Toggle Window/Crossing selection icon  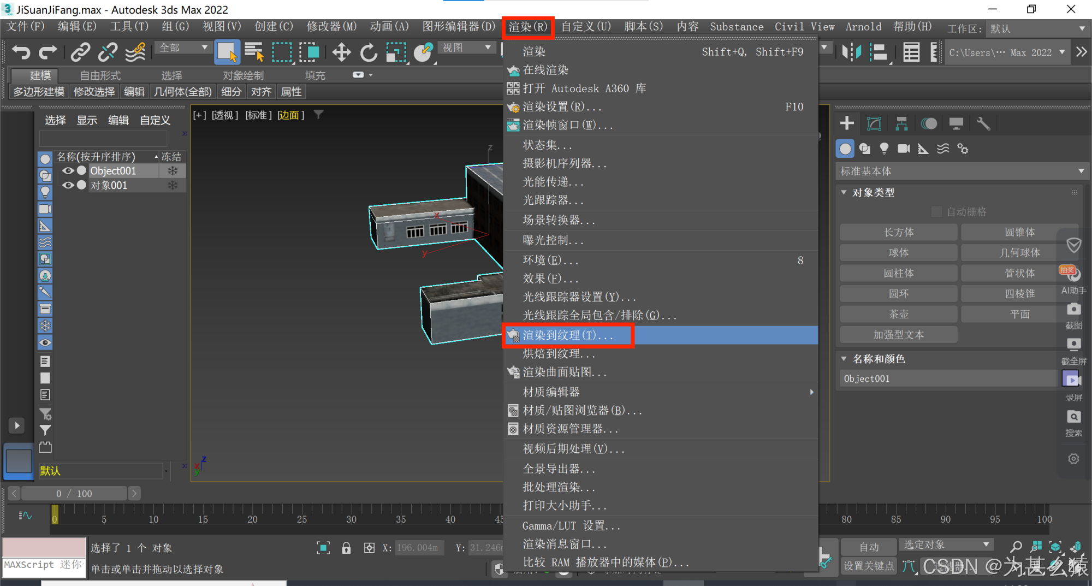pos(309,52)
